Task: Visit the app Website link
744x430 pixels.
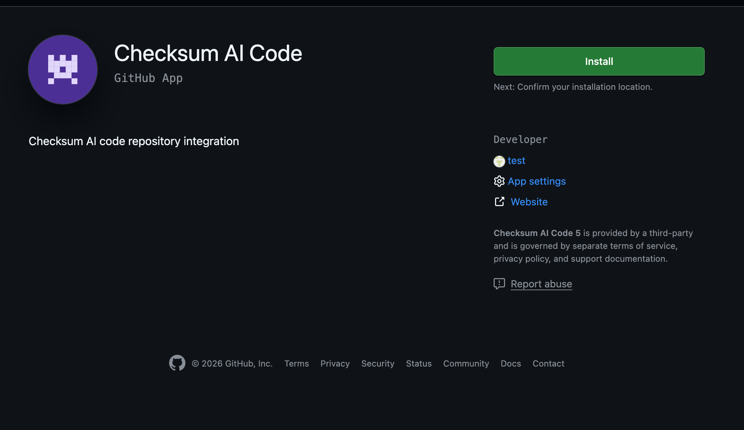Action: (529, 202)
